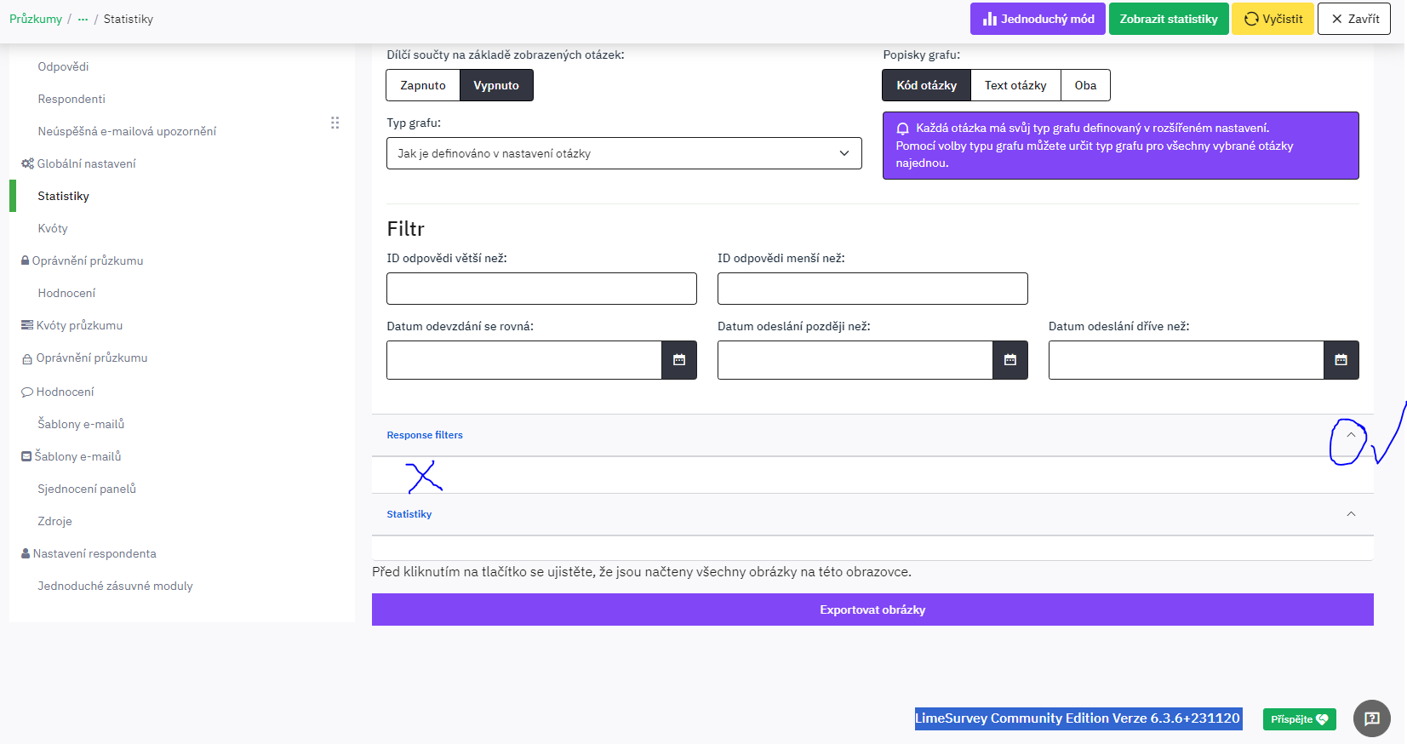1407x744 pixels.
Task: Open calendar for Datum odeslání později než
Action: coord(1009,360)
